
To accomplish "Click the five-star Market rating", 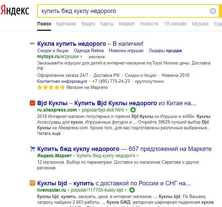I will [x=51, y=87].
